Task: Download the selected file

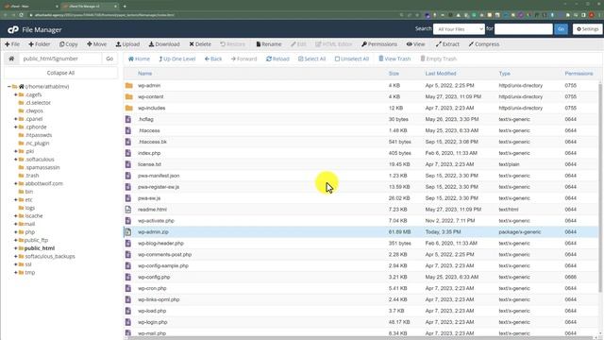Action: coord(164,44)
